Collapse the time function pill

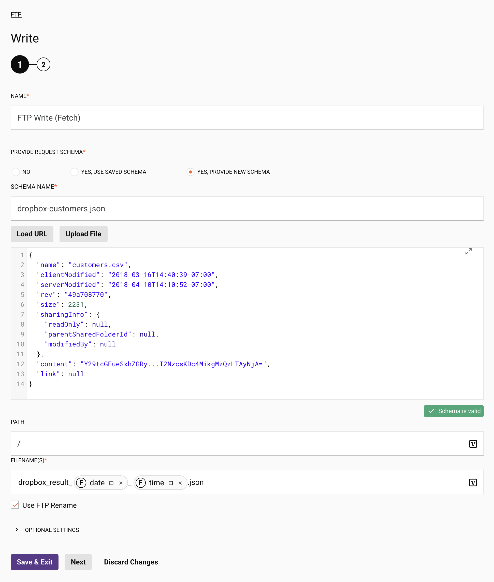[170, 483]
